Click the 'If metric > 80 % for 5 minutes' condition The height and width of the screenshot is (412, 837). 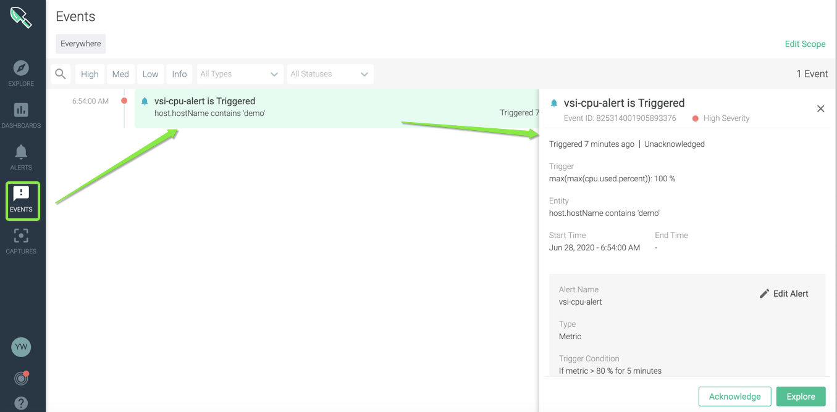[610, 371]
